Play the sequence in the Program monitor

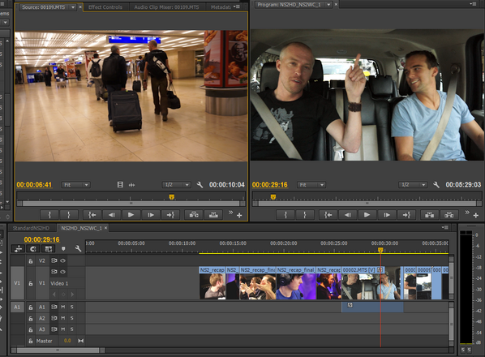pyautogui.click(x=367, y=215)
